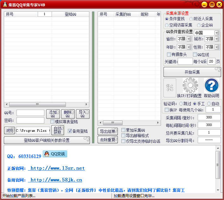Image resolution: width=224 pixels, height=200 pixels.
Task: Maximize the window with the orange button
Action: coord(212,4)
